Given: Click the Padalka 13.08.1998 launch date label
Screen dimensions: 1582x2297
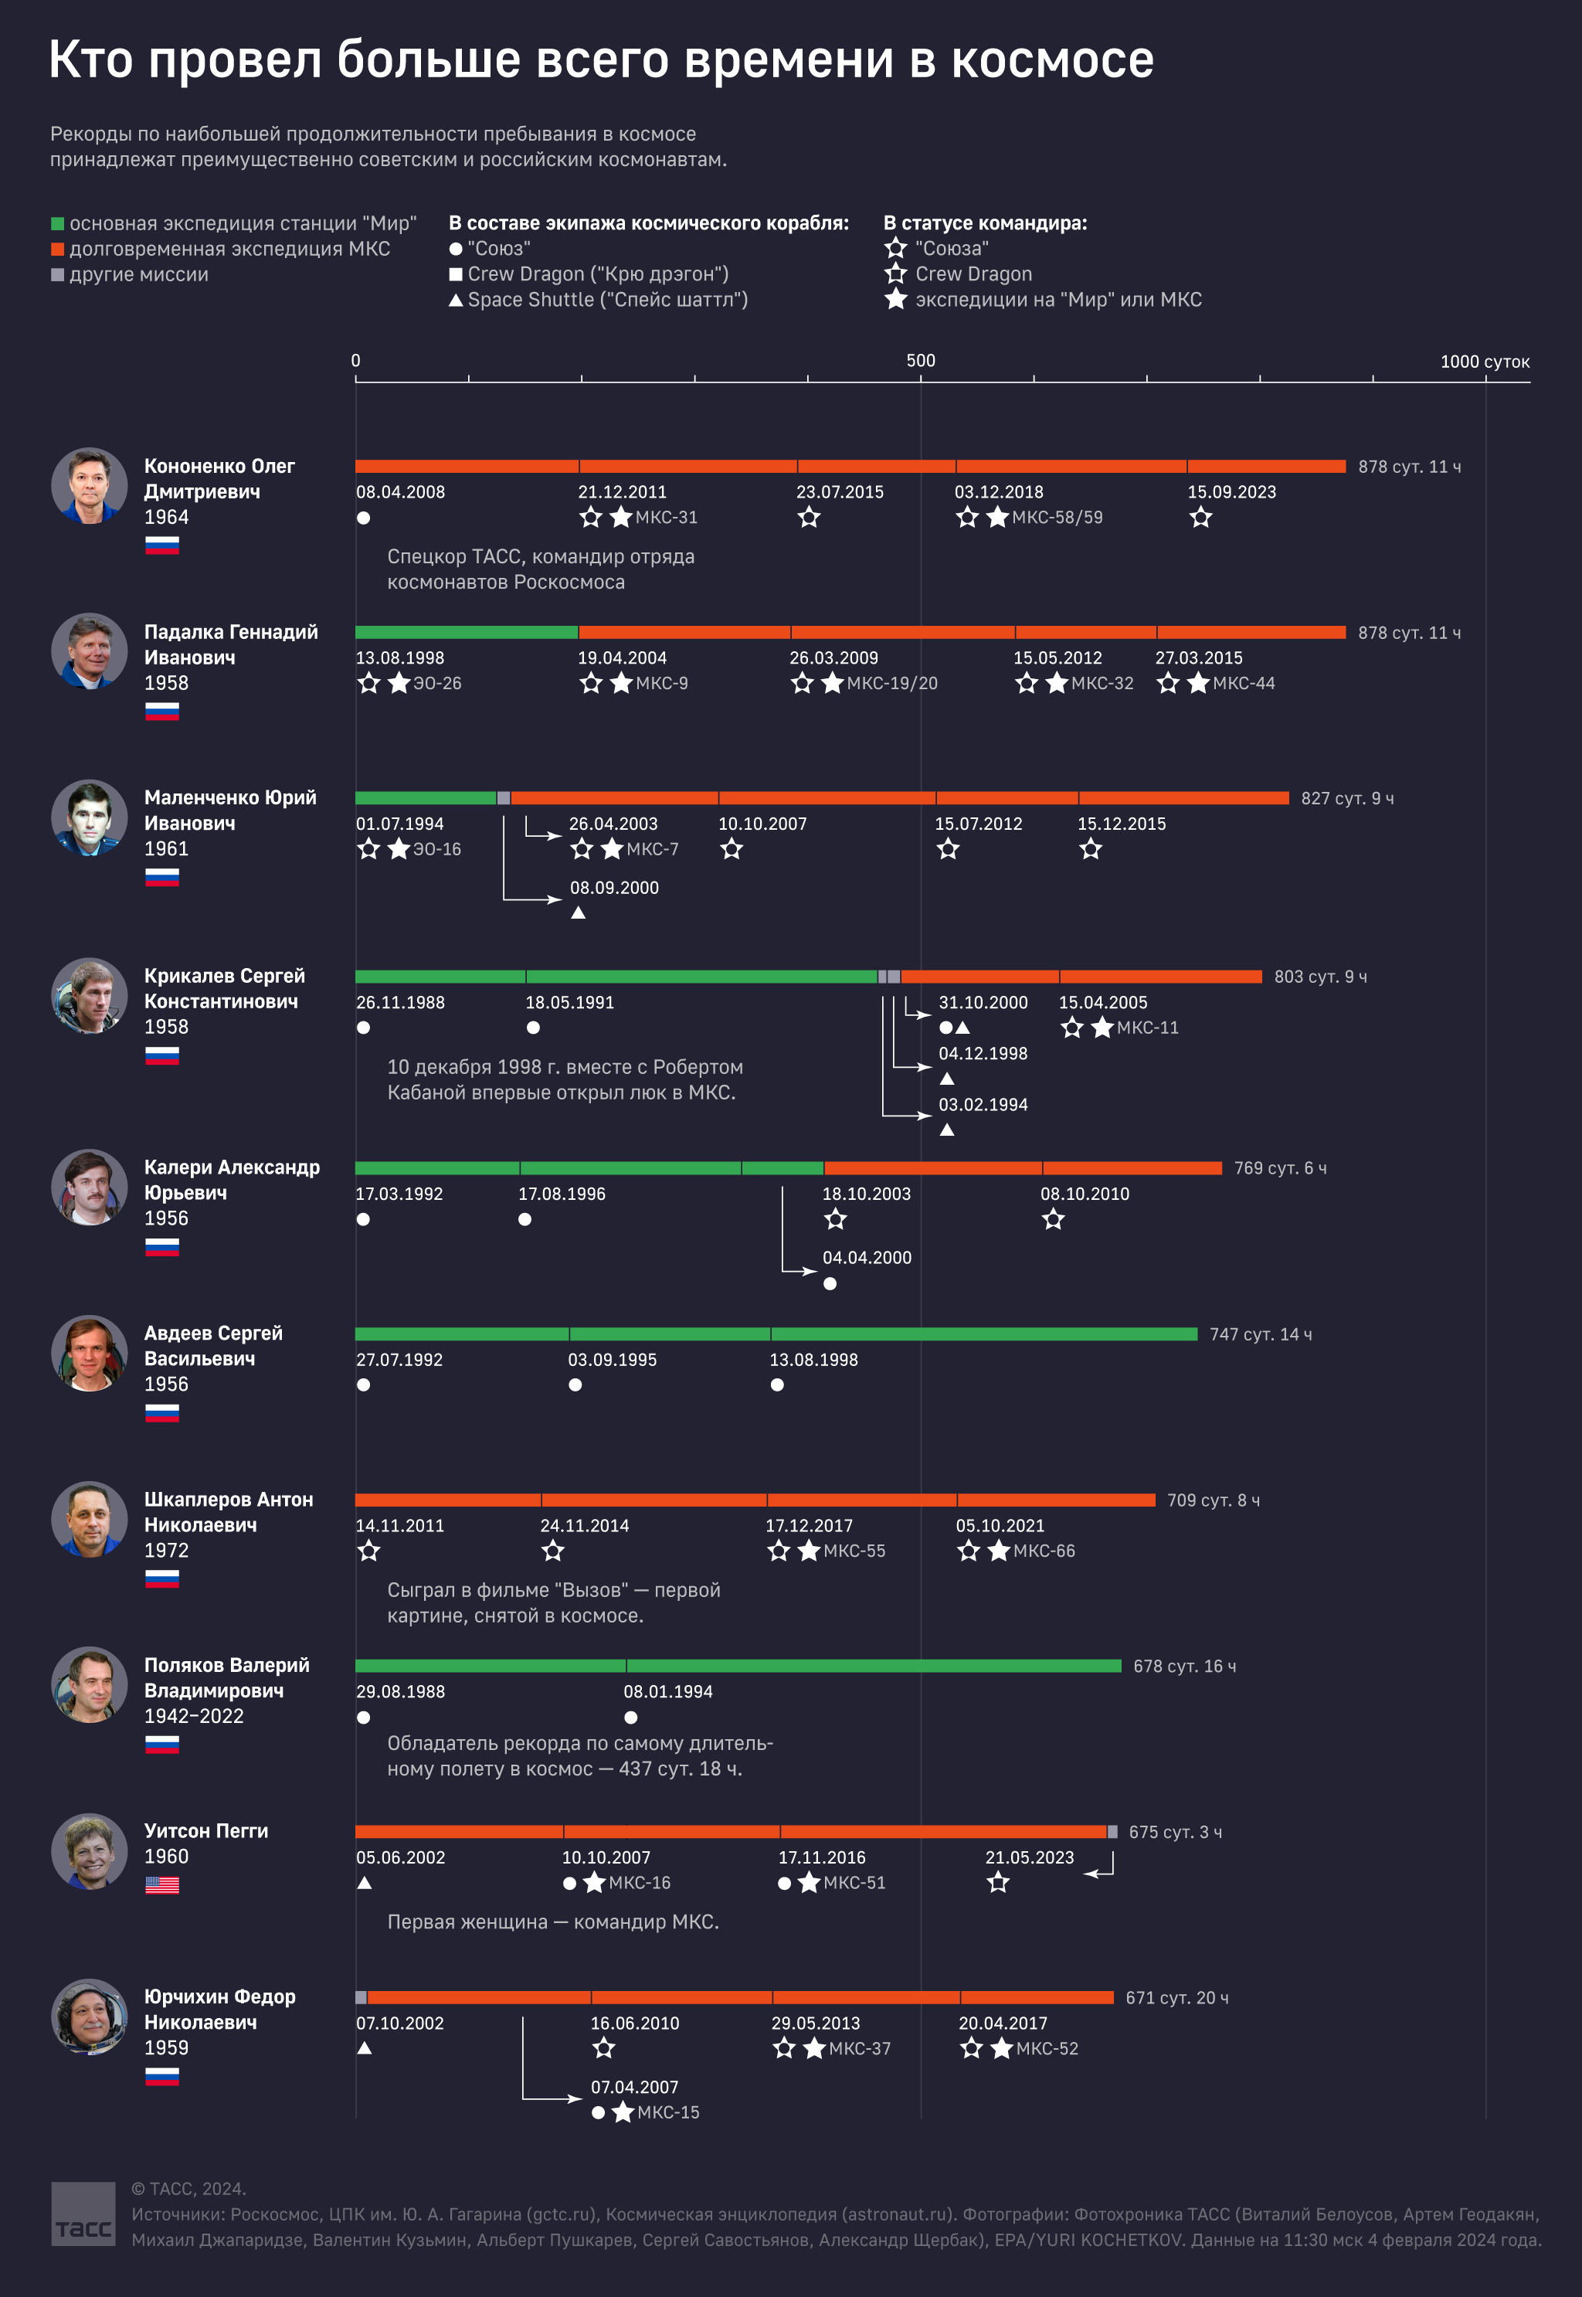Looking at the screenshot, I should point(400,657).
